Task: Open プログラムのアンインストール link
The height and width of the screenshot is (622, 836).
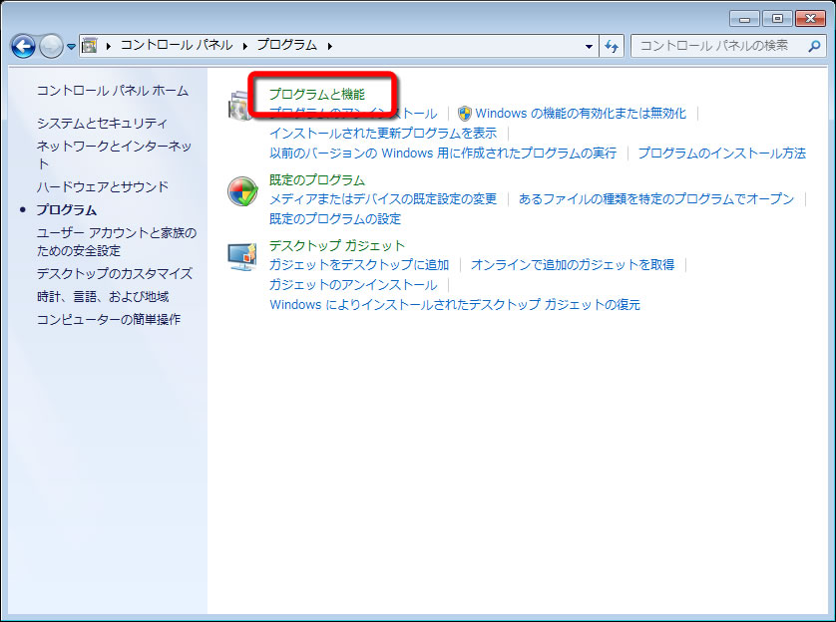Action: 353,114
